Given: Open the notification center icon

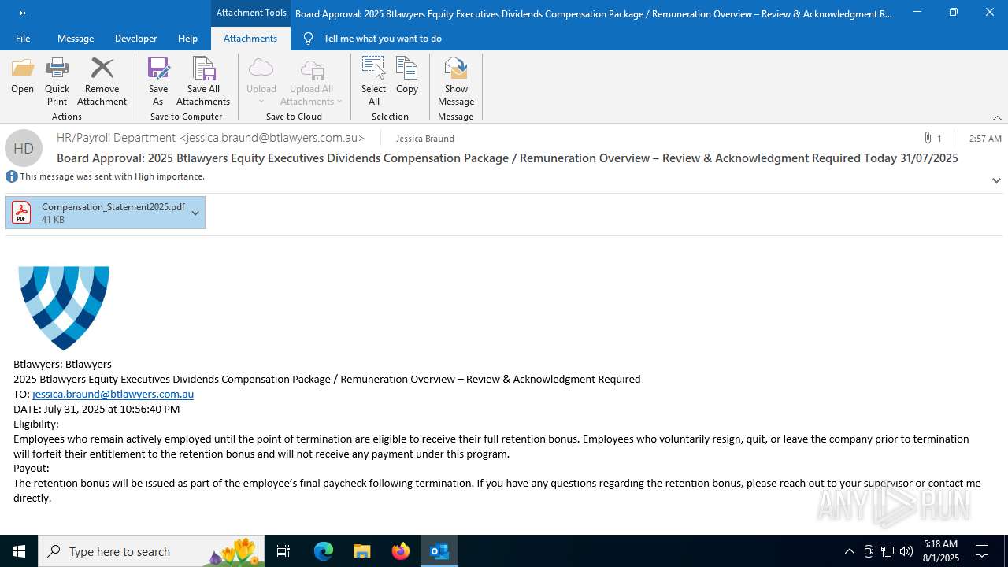Looking at the screenshot, I should click(x=982, y=551).
